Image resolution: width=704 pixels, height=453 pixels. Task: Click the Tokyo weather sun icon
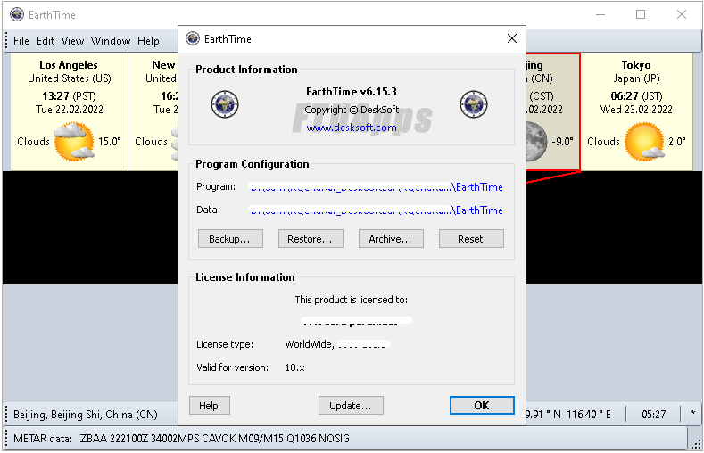tap(644, 142)
